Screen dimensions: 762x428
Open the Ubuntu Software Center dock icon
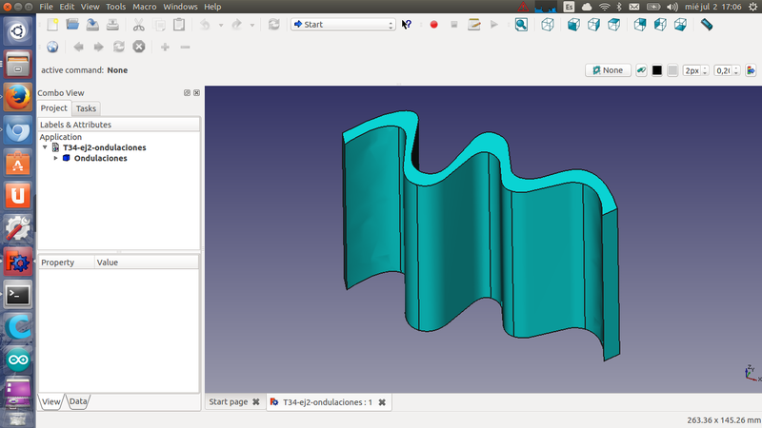(x=18, y=164)
